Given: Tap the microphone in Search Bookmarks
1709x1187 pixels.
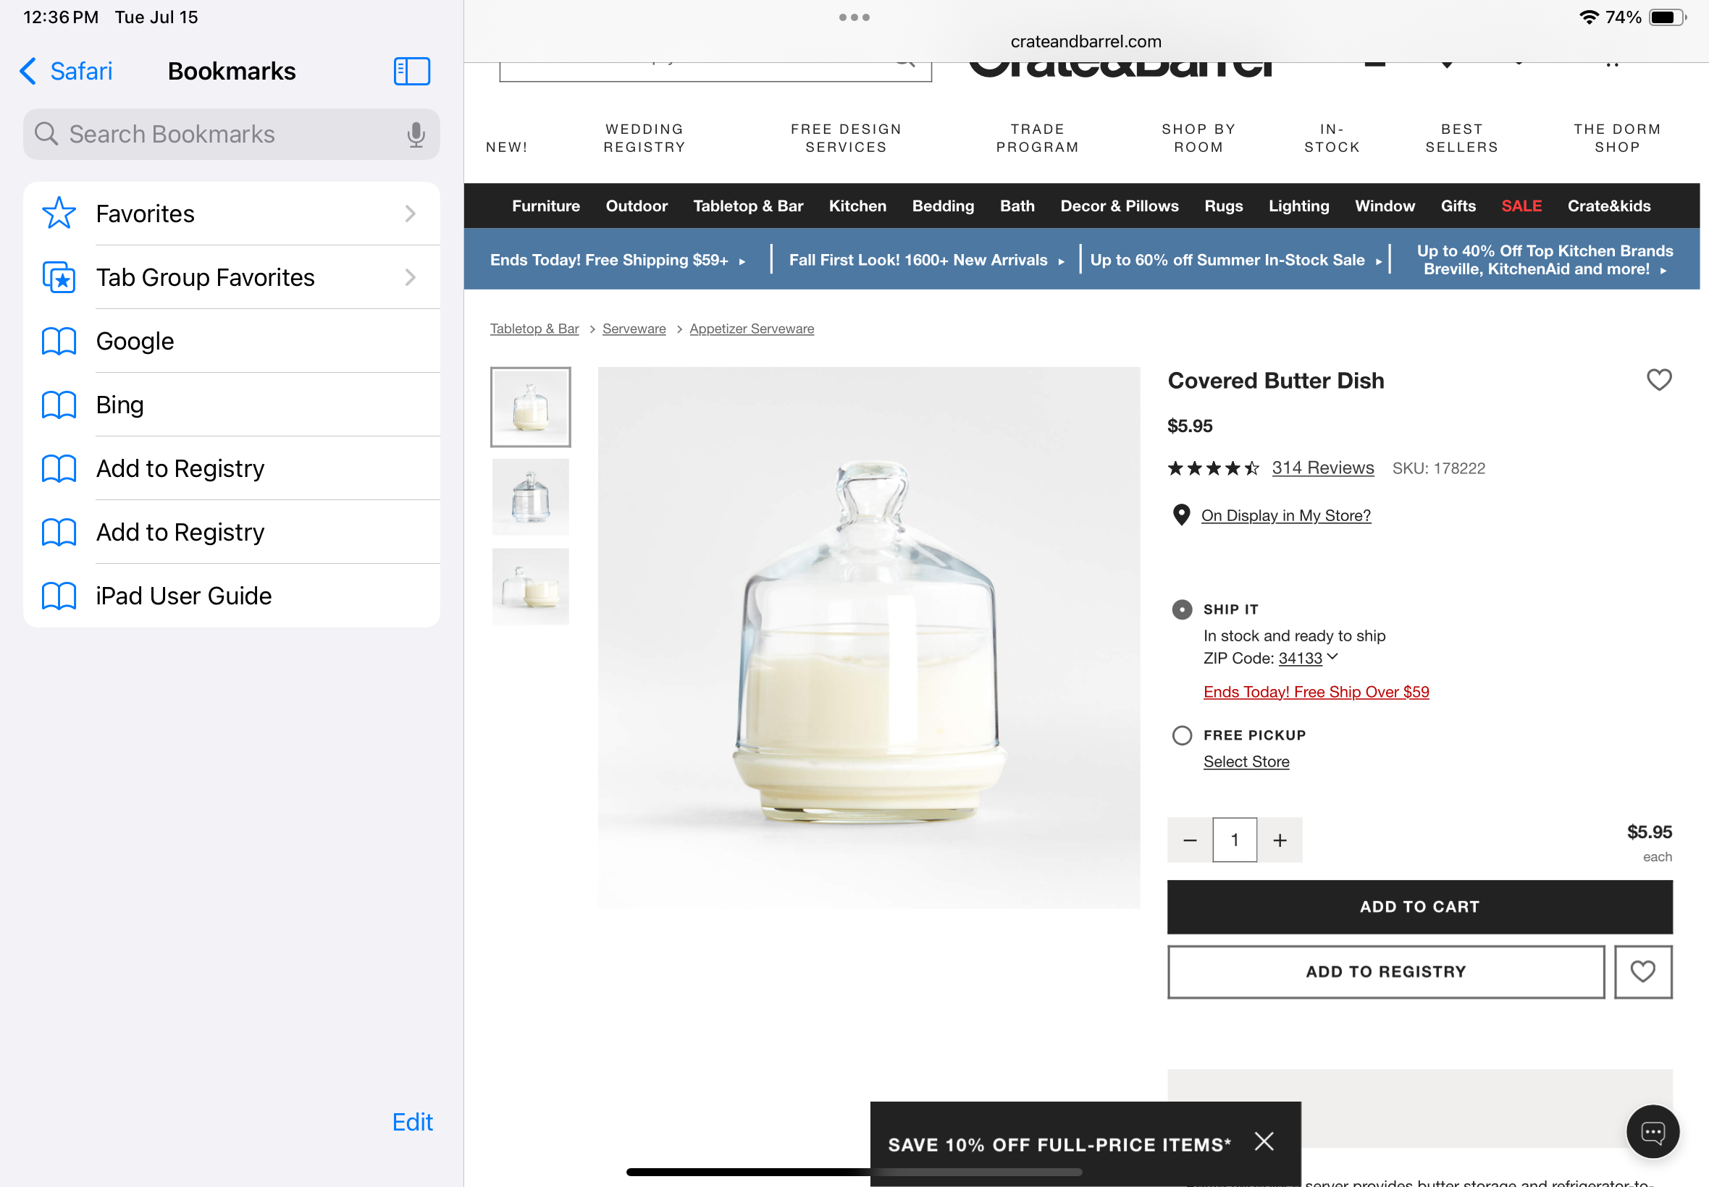Looking at the screenshot, I should click(416, 135).
